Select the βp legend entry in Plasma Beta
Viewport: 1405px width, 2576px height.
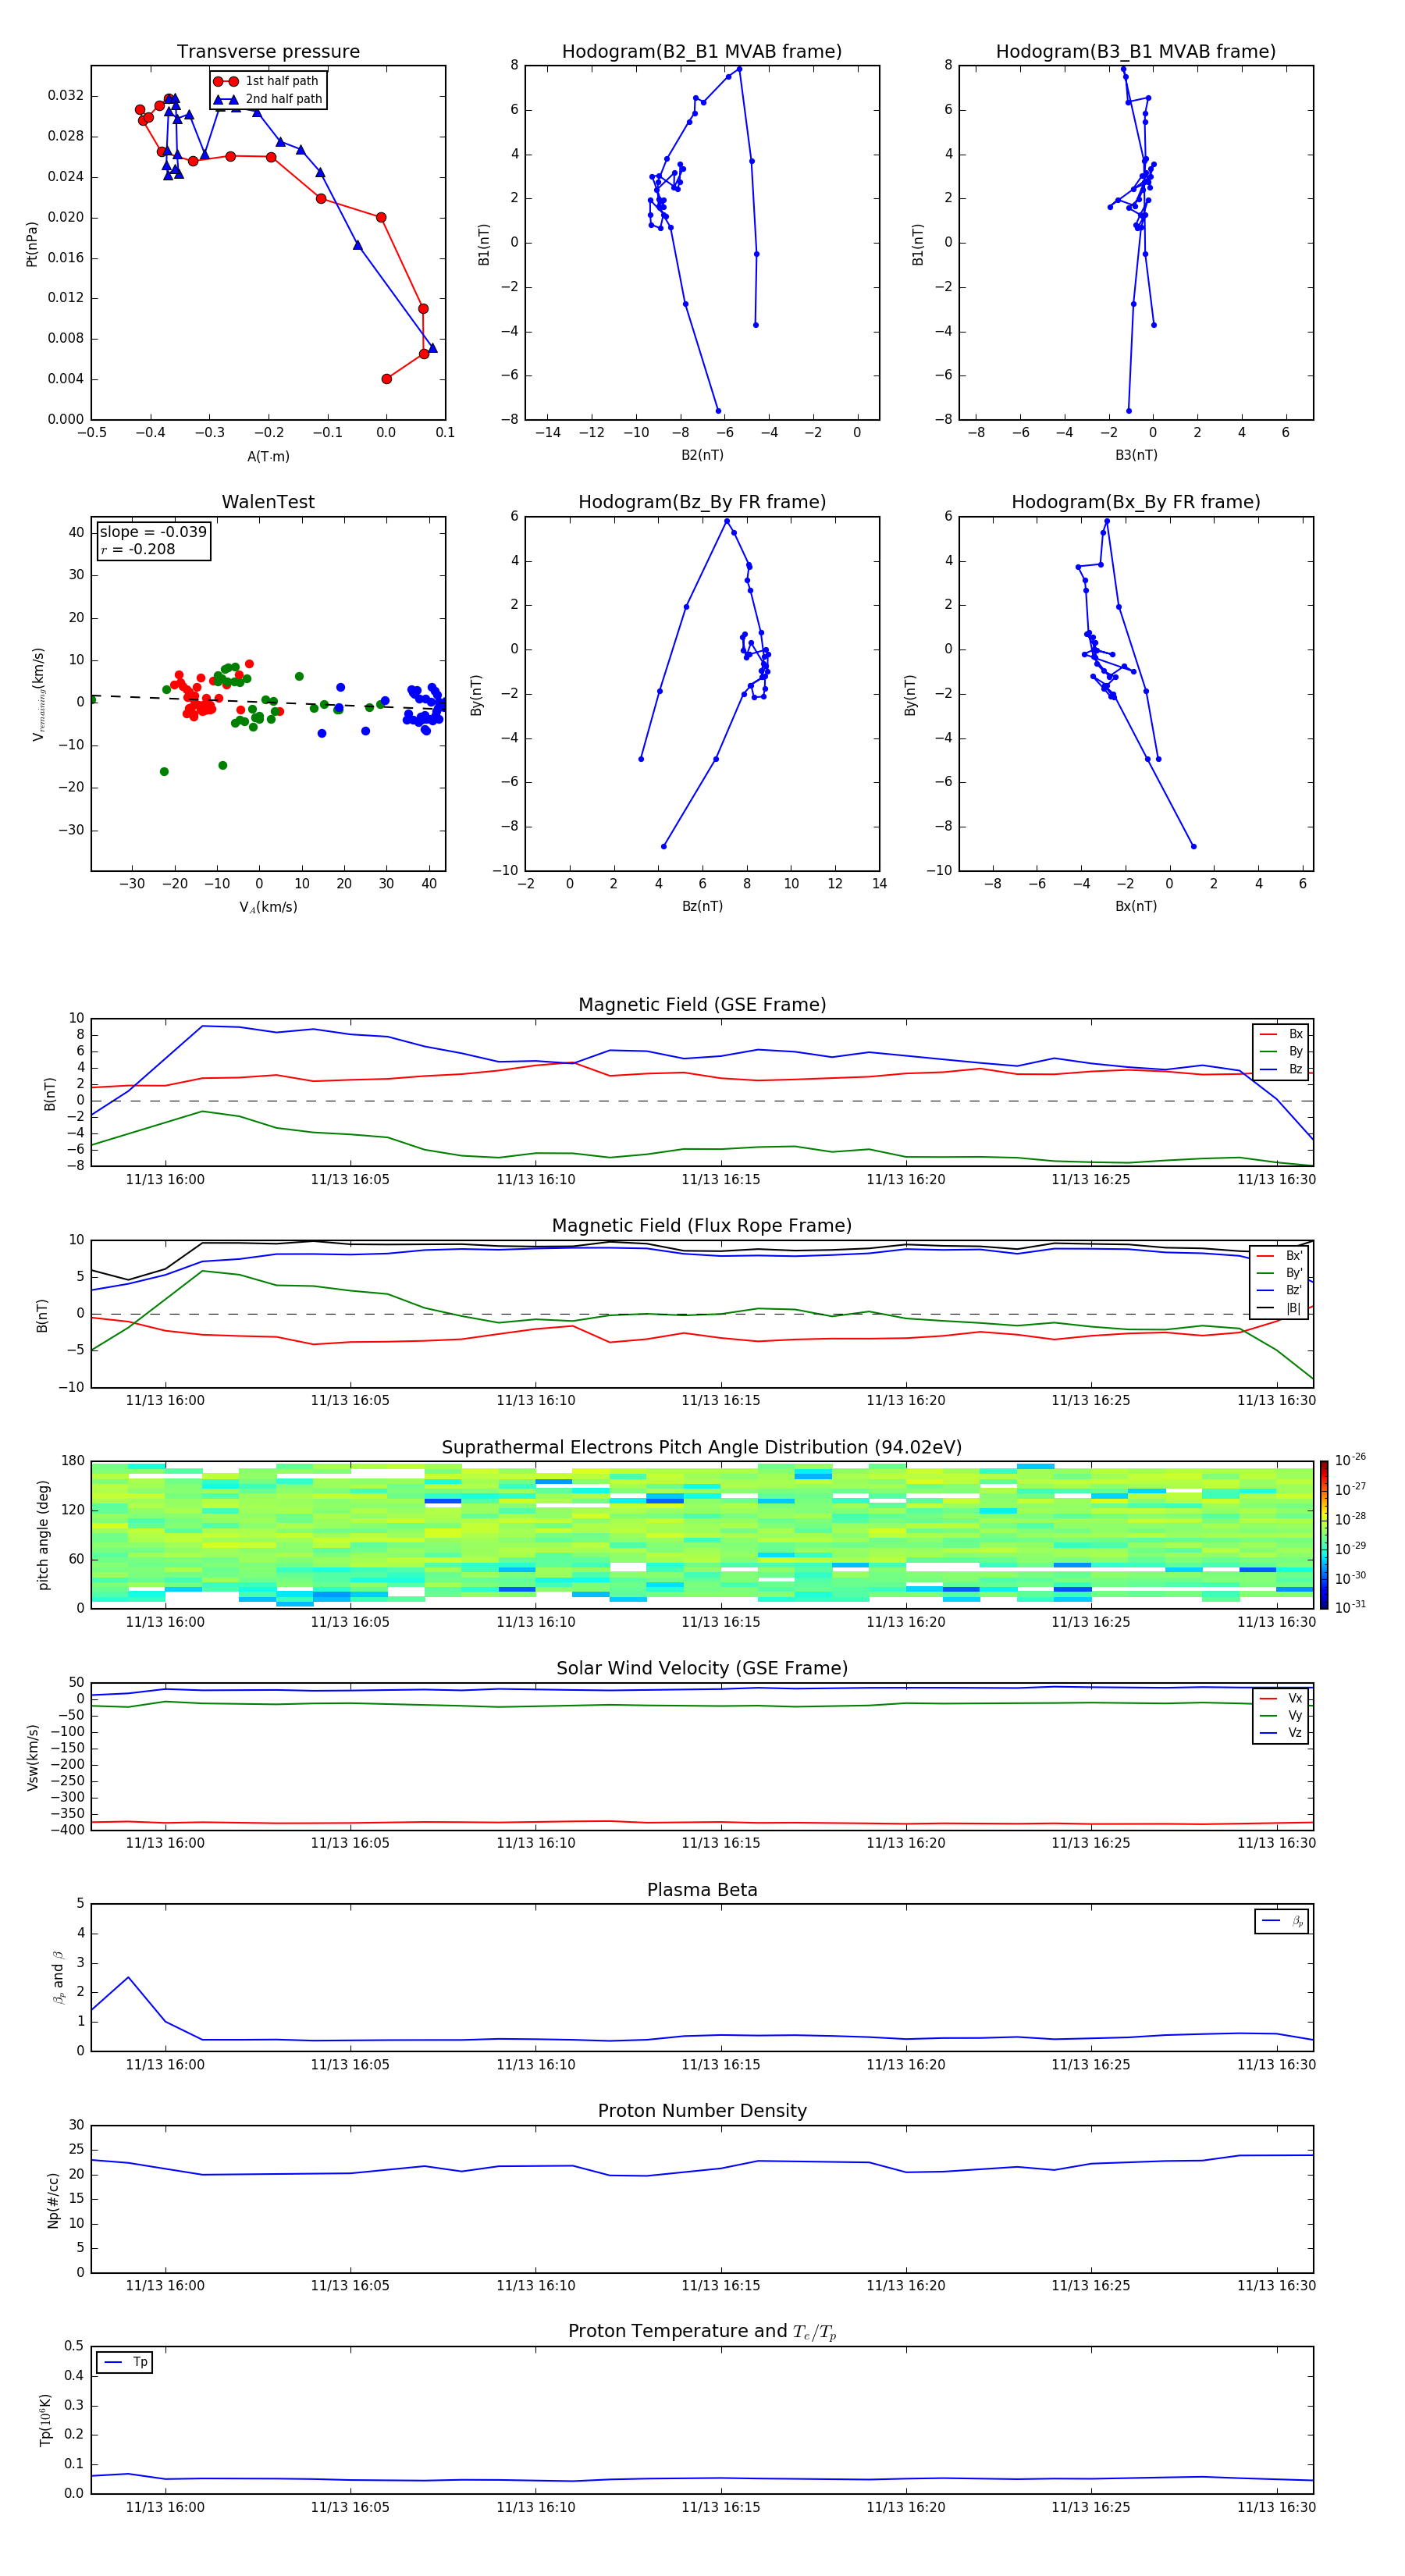coord(1282,1921)
